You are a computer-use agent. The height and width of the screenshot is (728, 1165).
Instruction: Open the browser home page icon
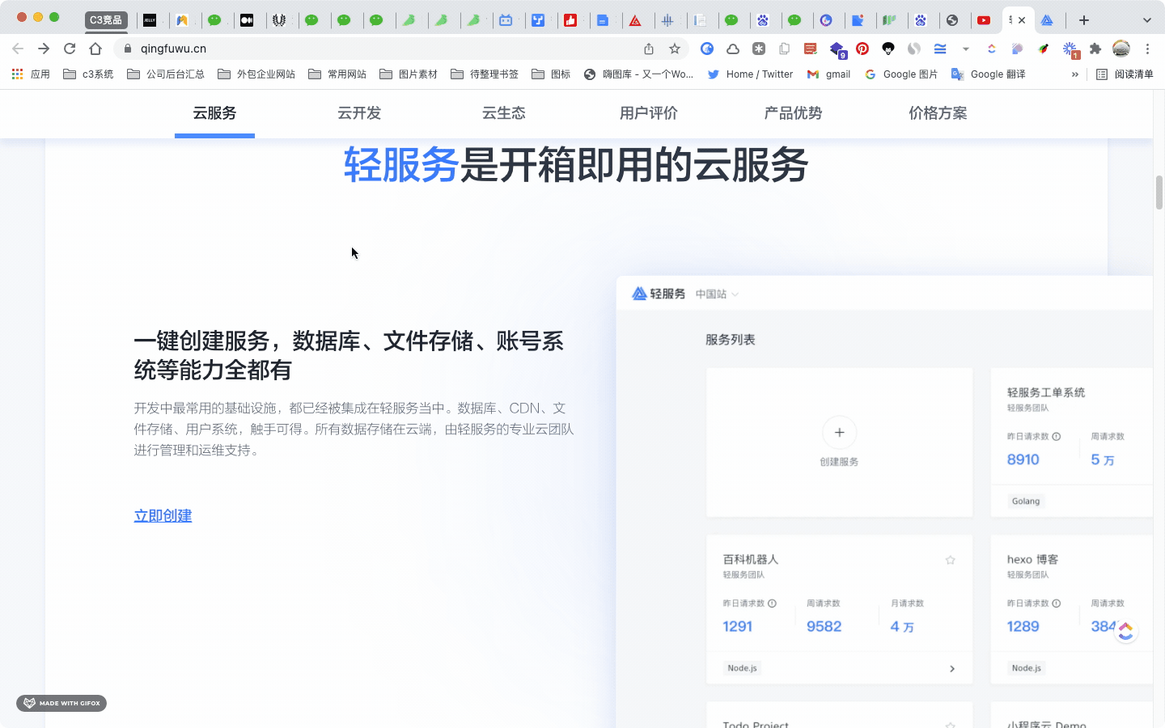[95, 49]
